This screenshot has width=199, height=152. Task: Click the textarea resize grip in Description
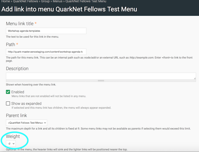(x=195, y=78)
